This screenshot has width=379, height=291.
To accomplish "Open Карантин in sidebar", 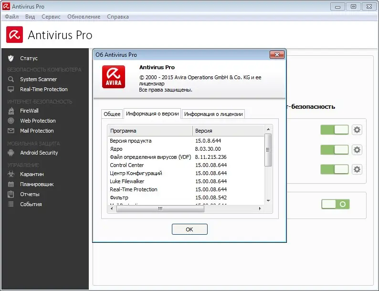I will pyautogui.click(x=32, y=174).
